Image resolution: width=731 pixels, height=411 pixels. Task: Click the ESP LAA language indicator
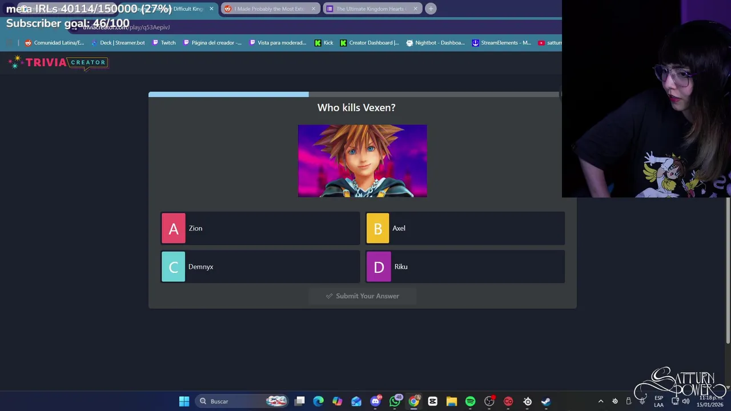tap(659, 401)
